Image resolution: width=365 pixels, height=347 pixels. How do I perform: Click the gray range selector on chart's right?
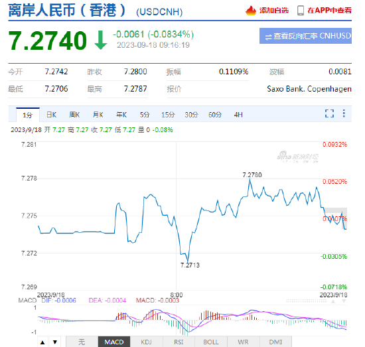click(x=335, y=218)
